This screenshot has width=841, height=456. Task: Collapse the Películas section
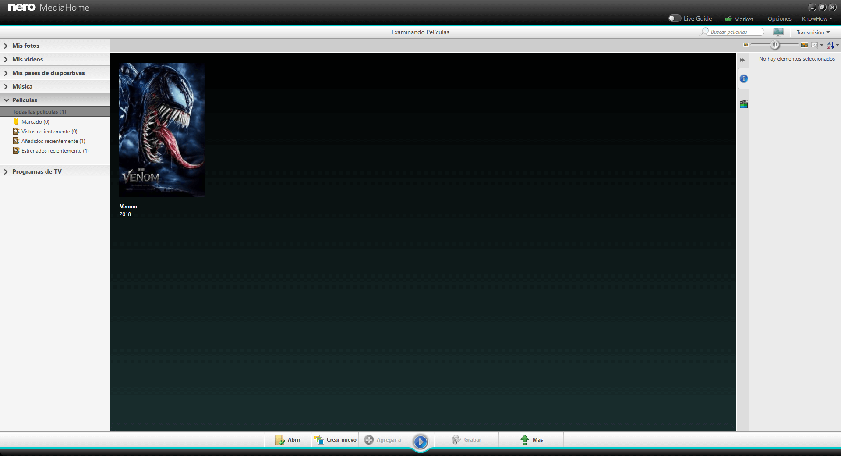click(55, 100)
